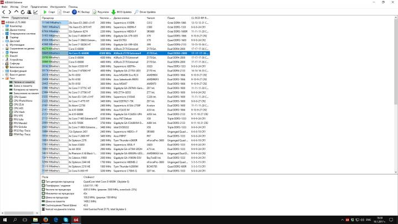Open the CPU Hash benchmark
Image resolution: width=398 pixels, height=224 pixels.
pyautogui.click(x=19, y=112)
